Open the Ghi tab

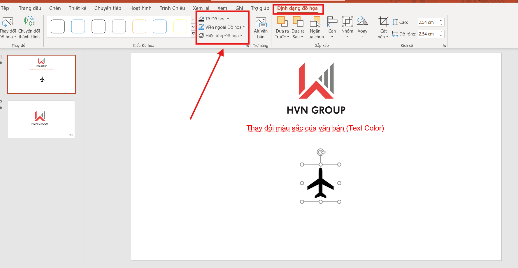coord(239,8)
